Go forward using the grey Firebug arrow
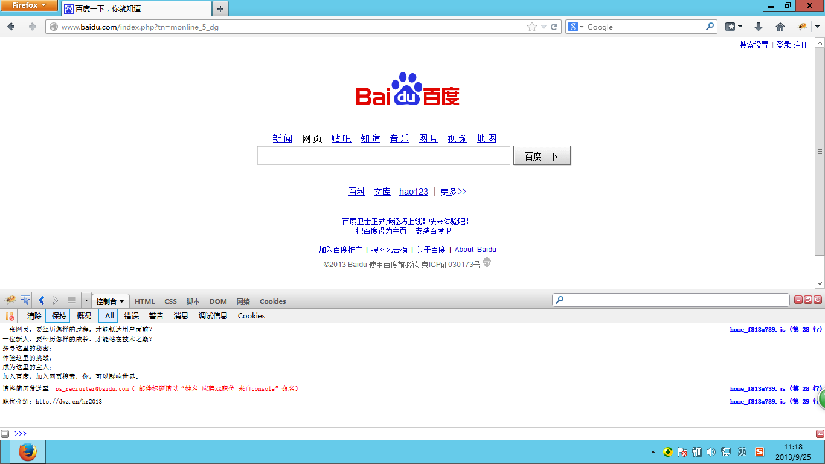Screen dimensions: 825x464 tap(55, 300)
